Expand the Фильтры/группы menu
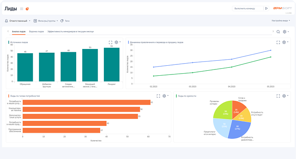The width and height of the screenshot is (296, 159). pos(46,21)
